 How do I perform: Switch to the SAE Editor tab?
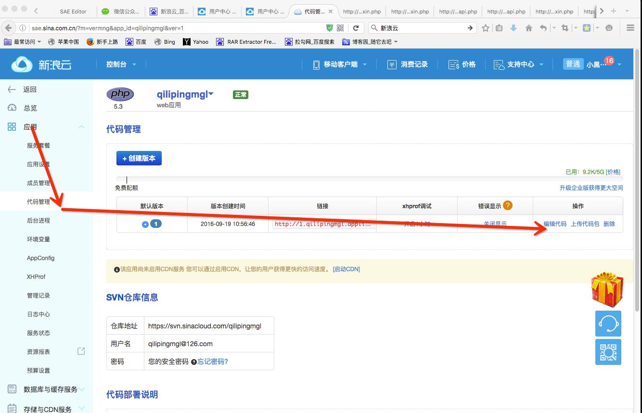point(73,11)
